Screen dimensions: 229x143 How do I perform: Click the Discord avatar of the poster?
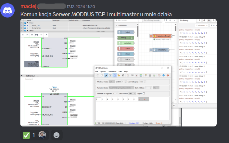click(x=10, y=11)
